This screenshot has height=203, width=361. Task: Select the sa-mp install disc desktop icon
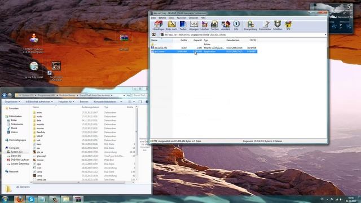[34, 67]
